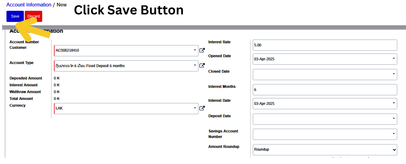Open the Opened Date picker arrow

[394, 58]
